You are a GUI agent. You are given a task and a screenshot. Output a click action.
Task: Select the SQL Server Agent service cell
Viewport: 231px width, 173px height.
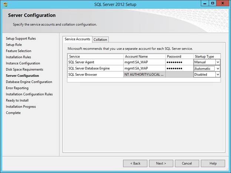point(95,62)
